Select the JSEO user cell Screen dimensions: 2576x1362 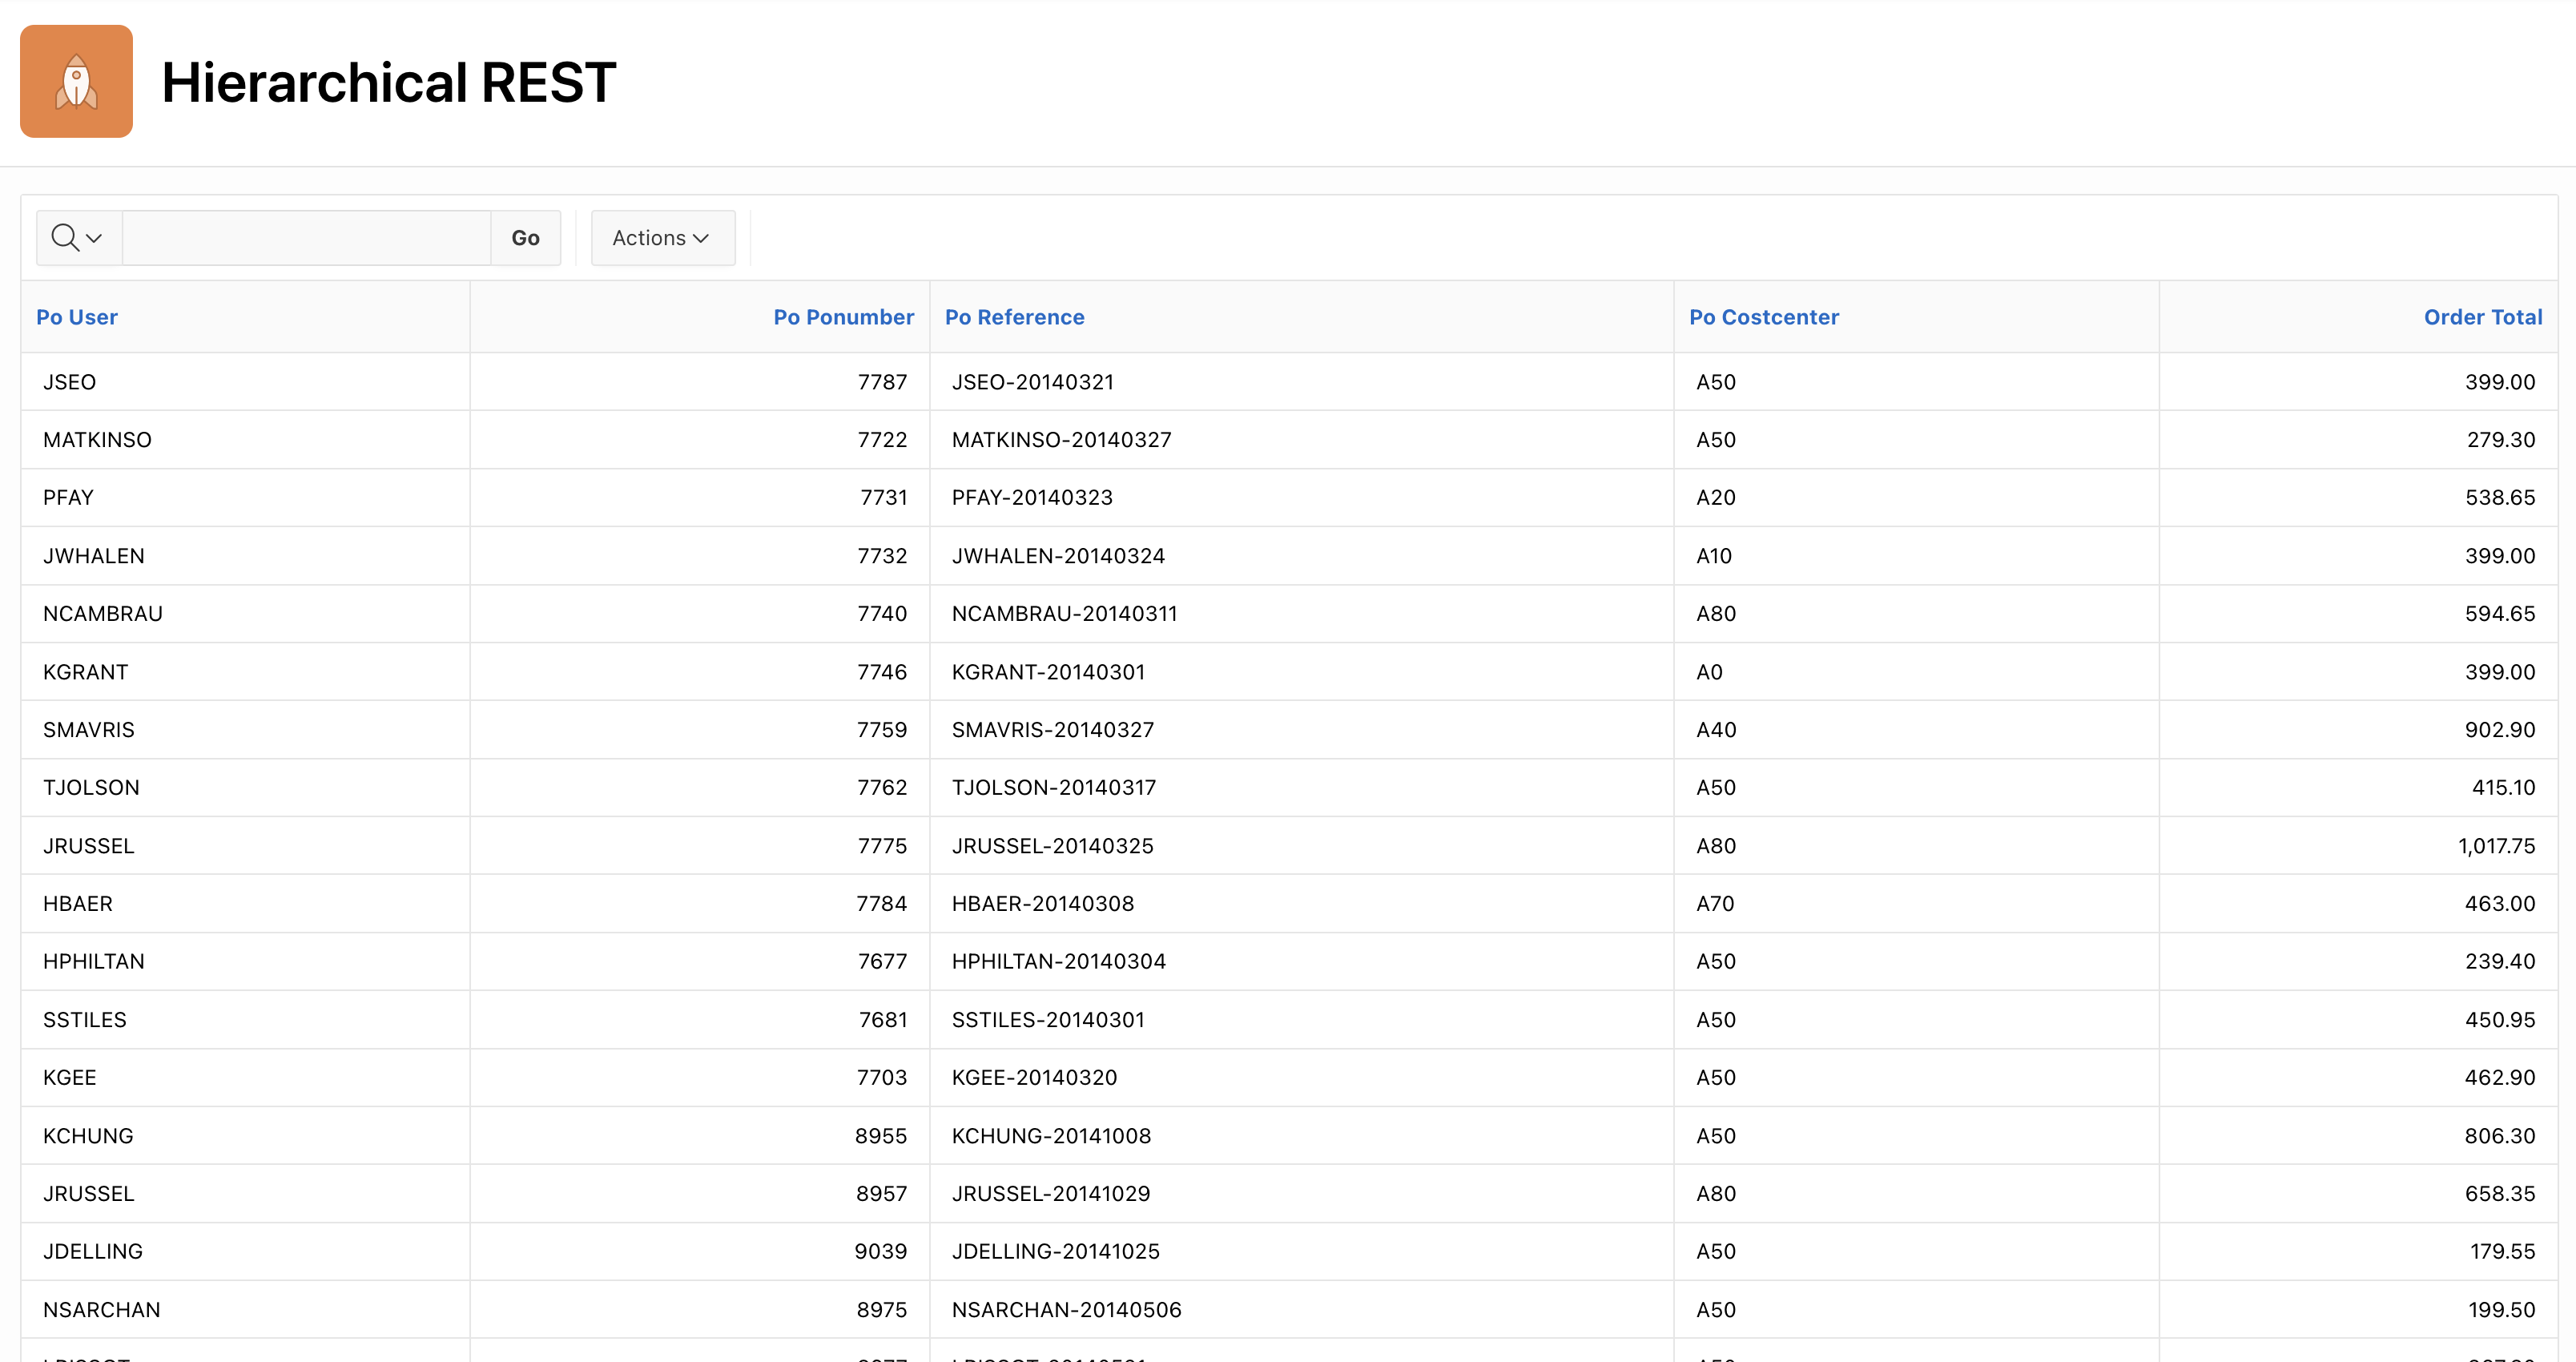[x=69, y=382]
